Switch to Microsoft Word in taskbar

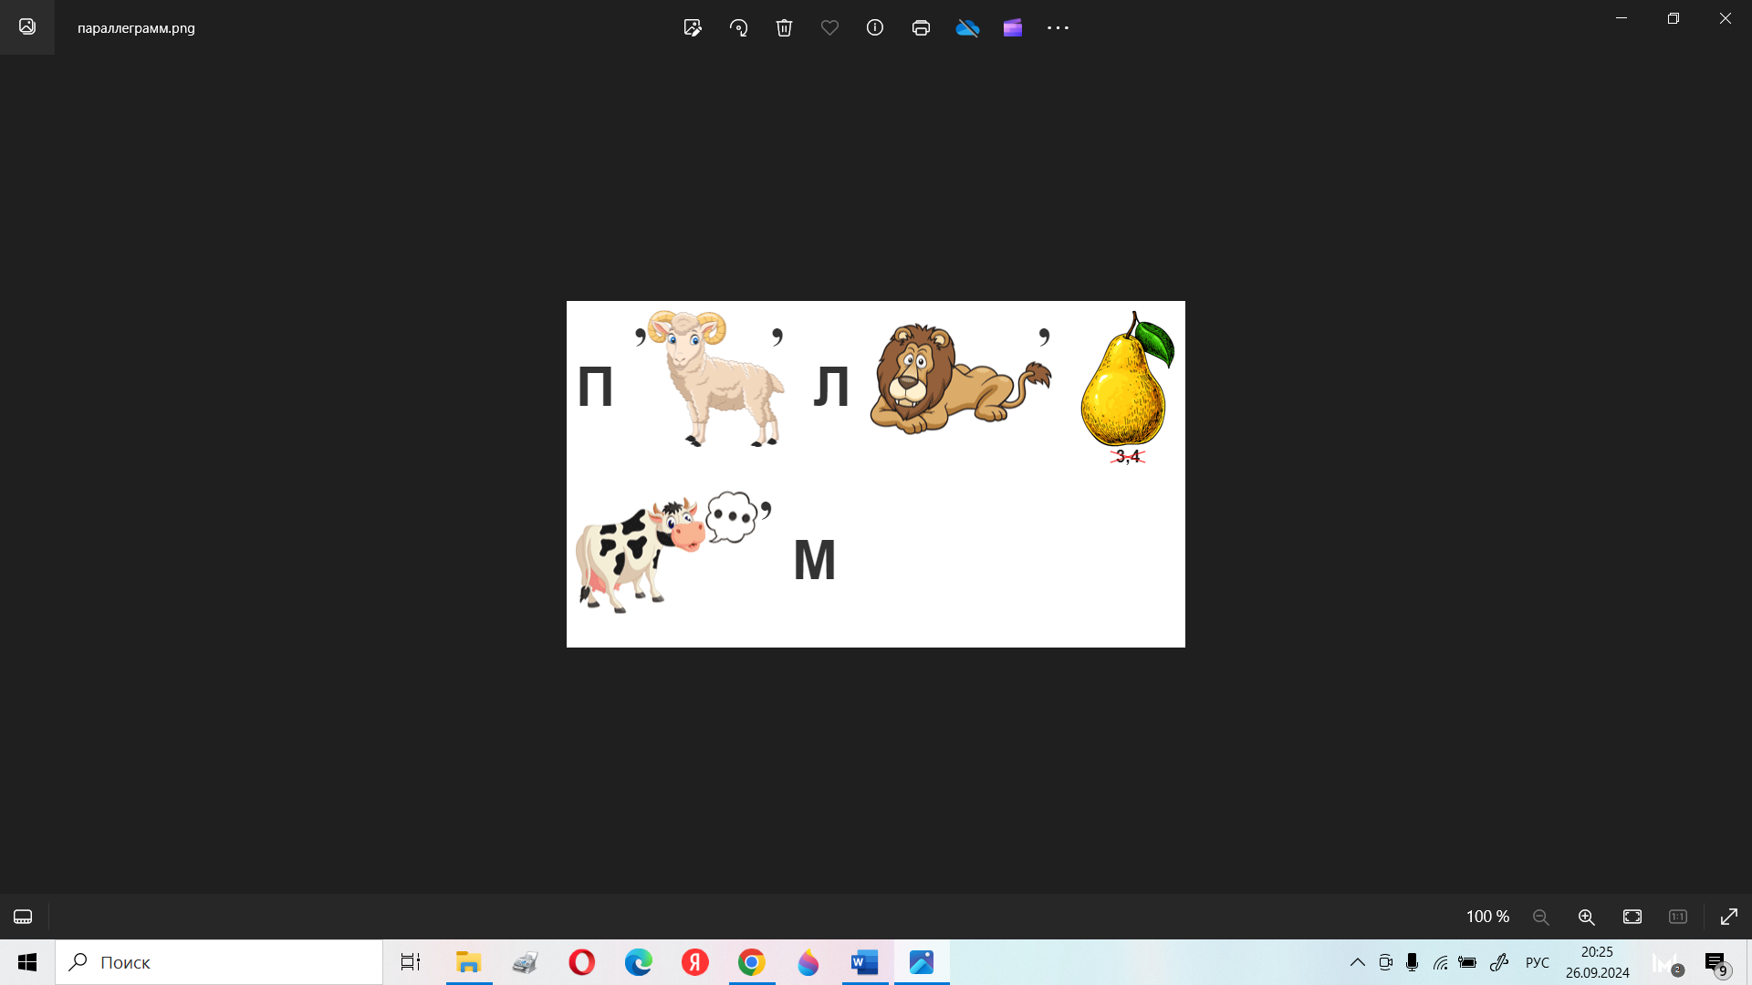865,962
